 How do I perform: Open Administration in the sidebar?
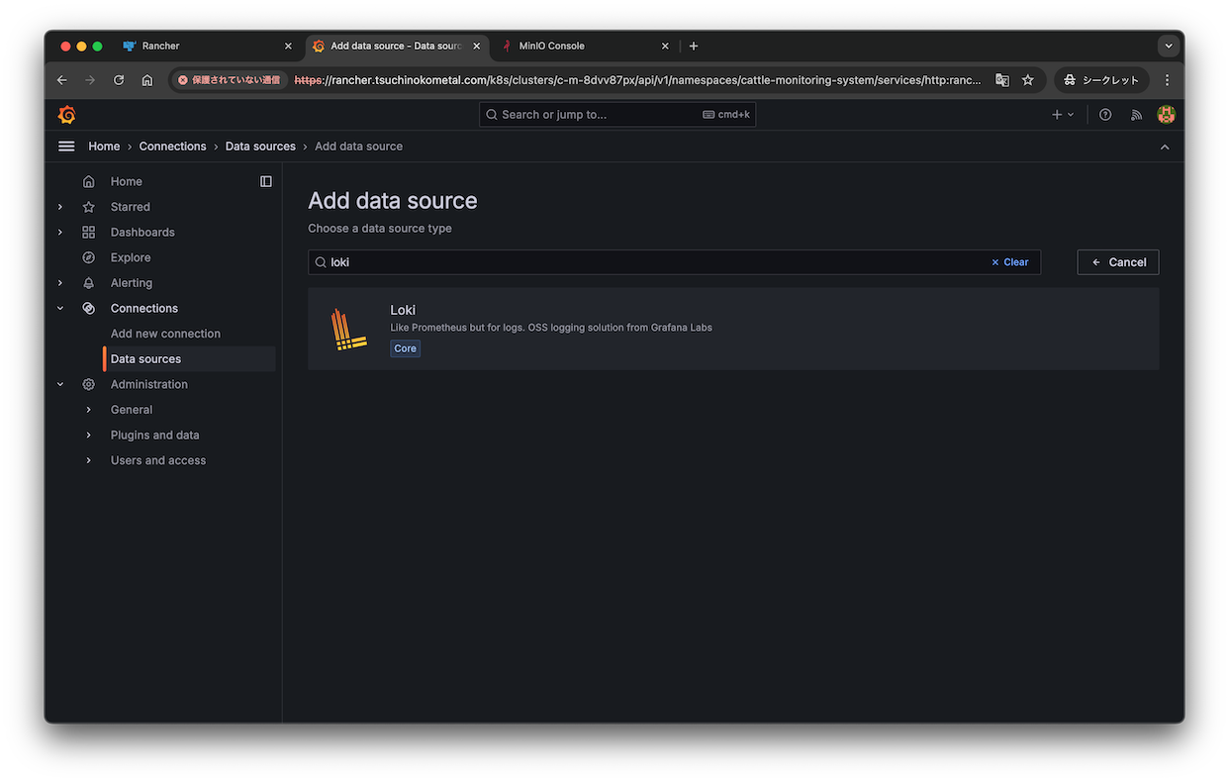(149, 384)
